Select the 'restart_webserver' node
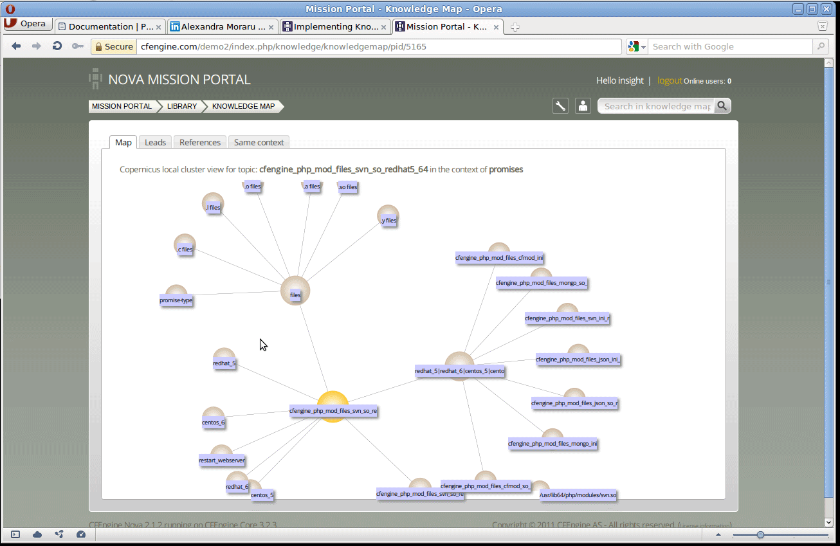The image size is (840, 546). 221,457
